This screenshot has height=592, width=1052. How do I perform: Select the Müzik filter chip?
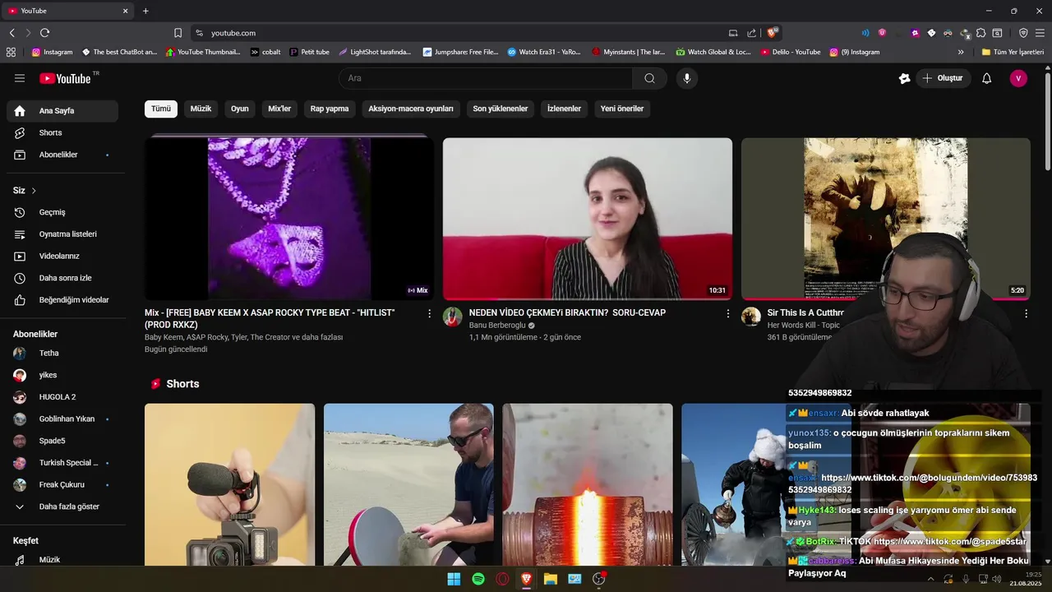(201, 109)
